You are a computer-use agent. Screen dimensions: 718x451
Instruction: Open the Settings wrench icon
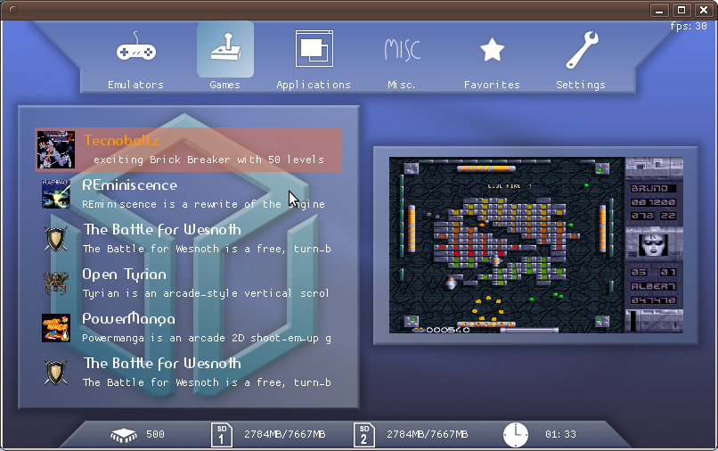[581, 50]
